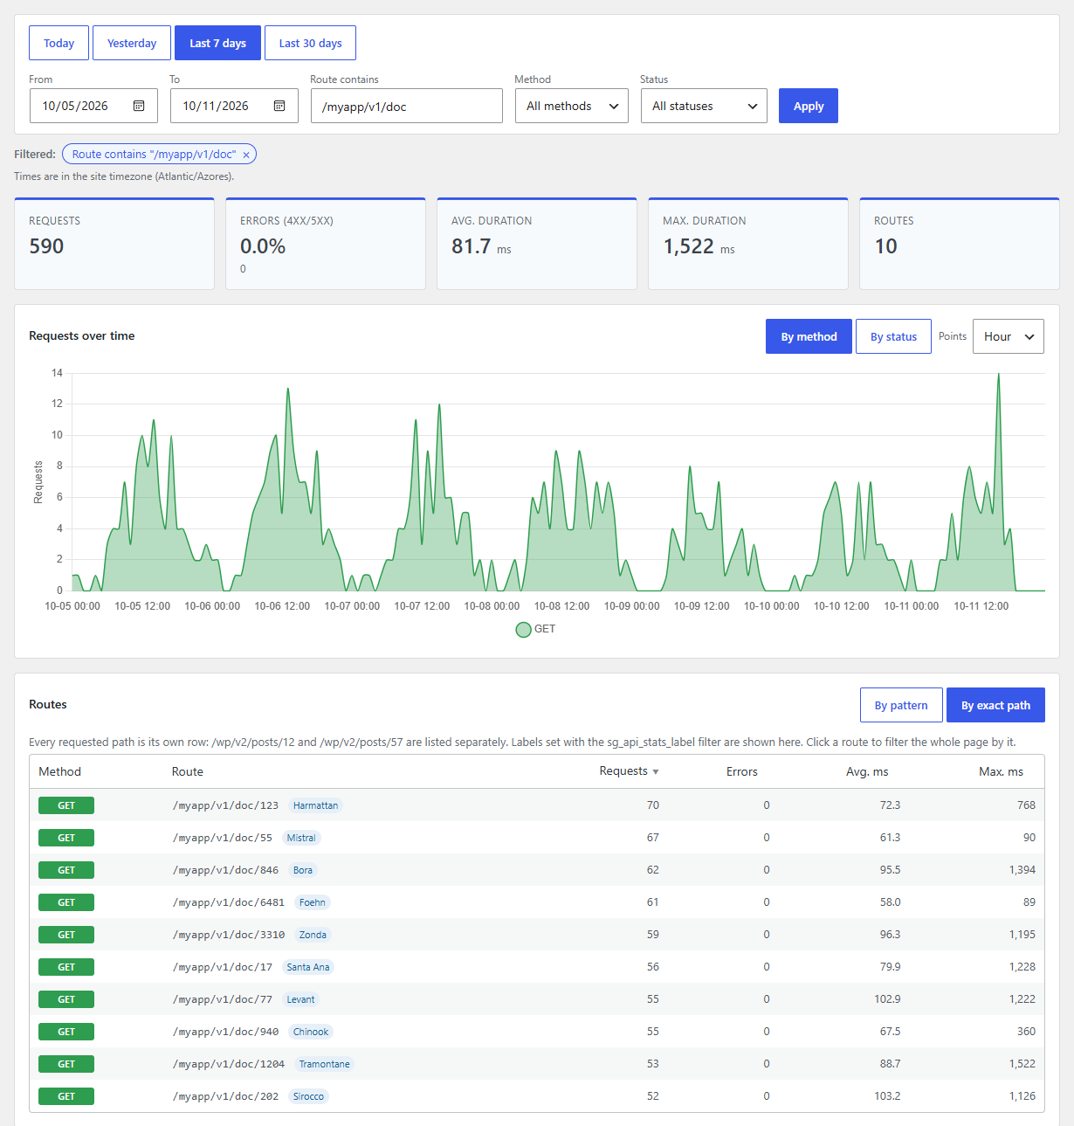Select the Today range
This screenshot has width=1074, height=1126.
59,43
